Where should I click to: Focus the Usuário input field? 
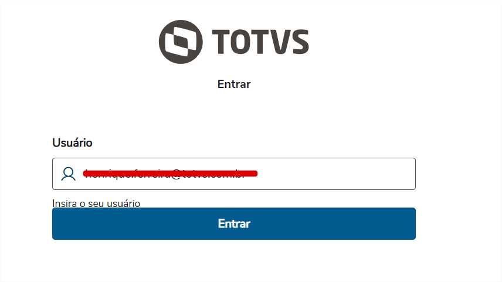click(x=234, y=174)
